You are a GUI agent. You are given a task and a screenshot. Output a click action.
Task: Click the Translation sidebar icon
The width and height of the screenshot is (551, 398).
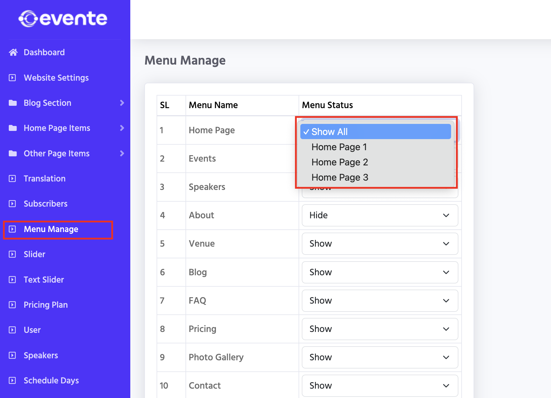[12, 179]
